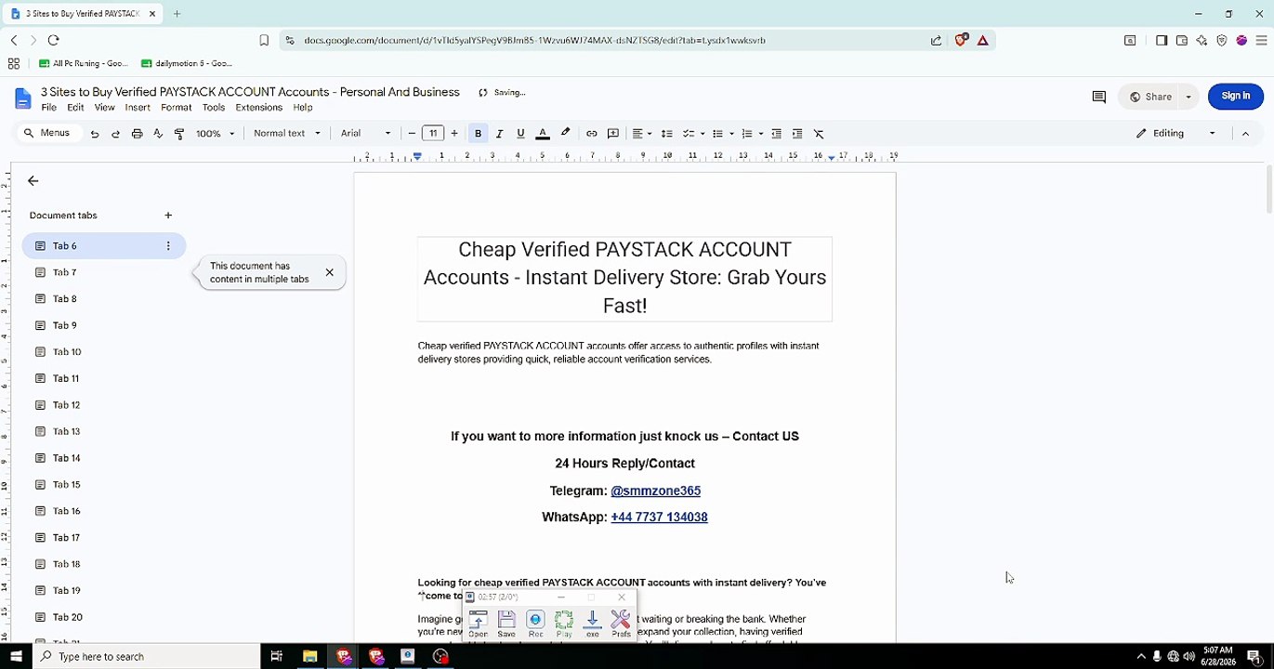Increase the paragraph indent
The height and width of the screenshot is (669, 1274).
click(x=797, y=134)
